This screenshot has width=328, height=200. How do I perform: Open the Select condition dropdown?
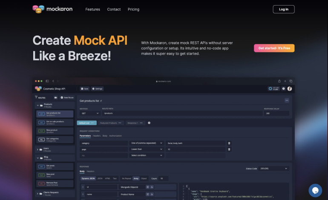point(147,155)
